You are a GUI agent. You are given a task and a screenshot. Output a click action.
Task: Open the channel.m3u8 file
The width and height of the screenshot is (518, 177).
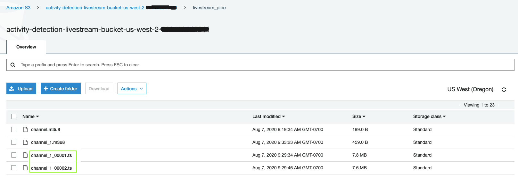45,129
